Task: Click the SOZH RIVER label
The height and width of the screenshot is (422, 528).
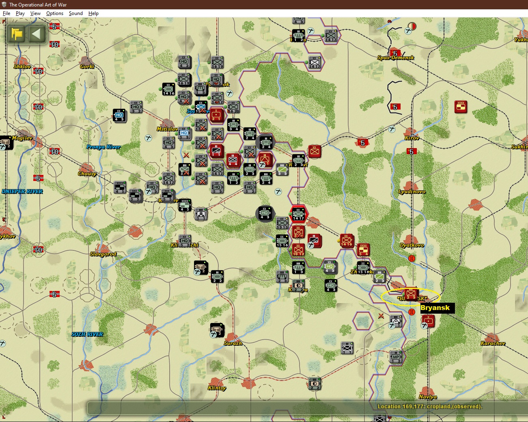Action: tap(87, 334)
